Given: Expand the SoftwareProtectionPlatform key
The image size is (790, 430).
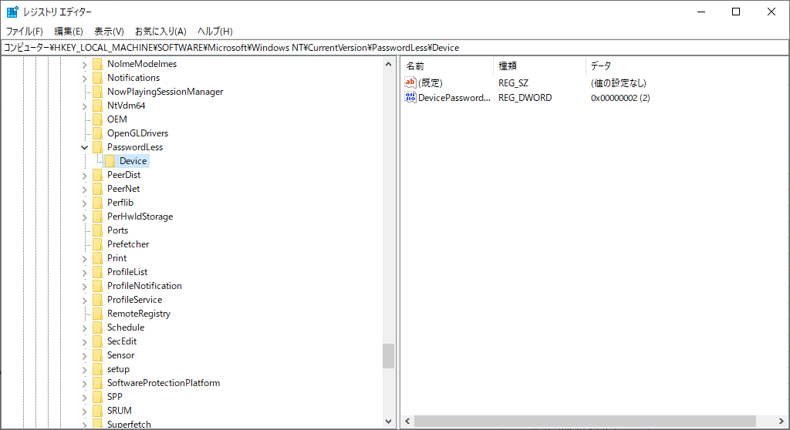Looking at the screenshot, I should 85,383.
